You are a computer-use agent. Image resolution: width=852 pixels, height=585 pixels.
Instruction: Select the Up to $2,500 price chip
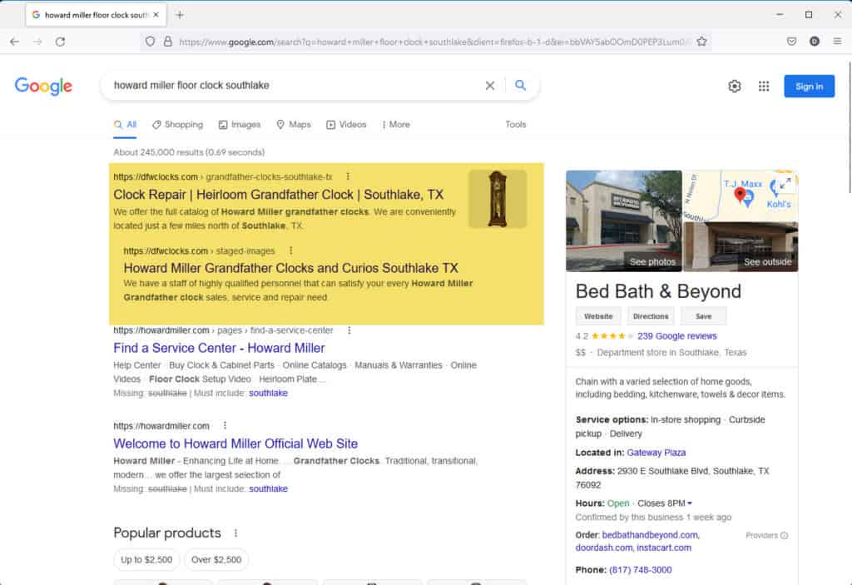(146, 559)
